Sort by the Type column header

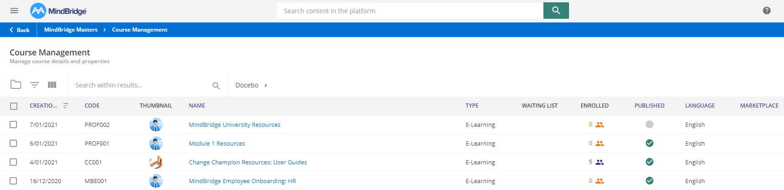472,105
